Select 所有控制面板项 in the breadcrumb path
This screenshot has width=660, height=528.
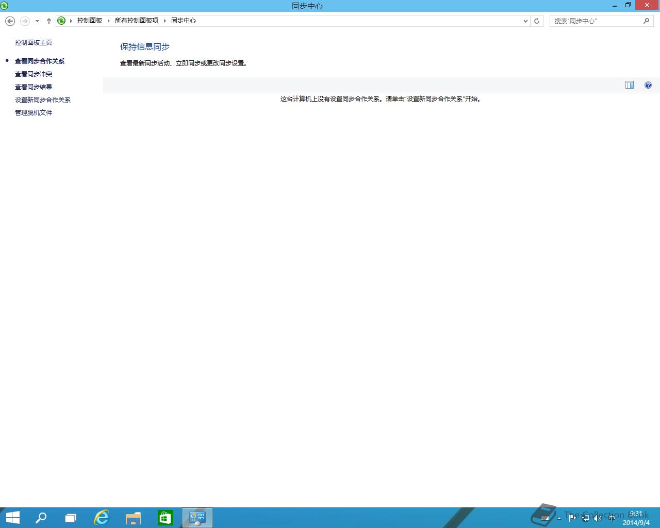137,21
